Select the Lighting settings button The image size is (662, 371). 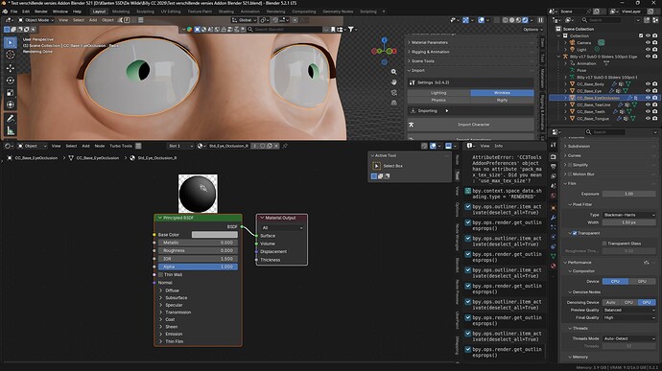tap(438, 93)
